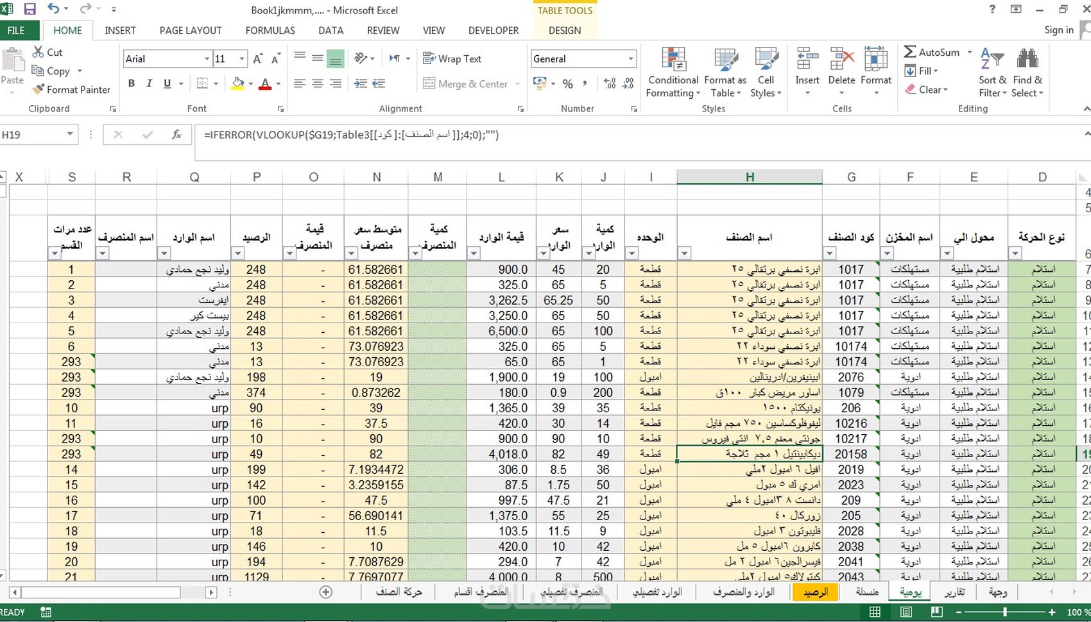Click the Align Text Left icon
This screenshot has width=1091, height=622.
point(300,83)
